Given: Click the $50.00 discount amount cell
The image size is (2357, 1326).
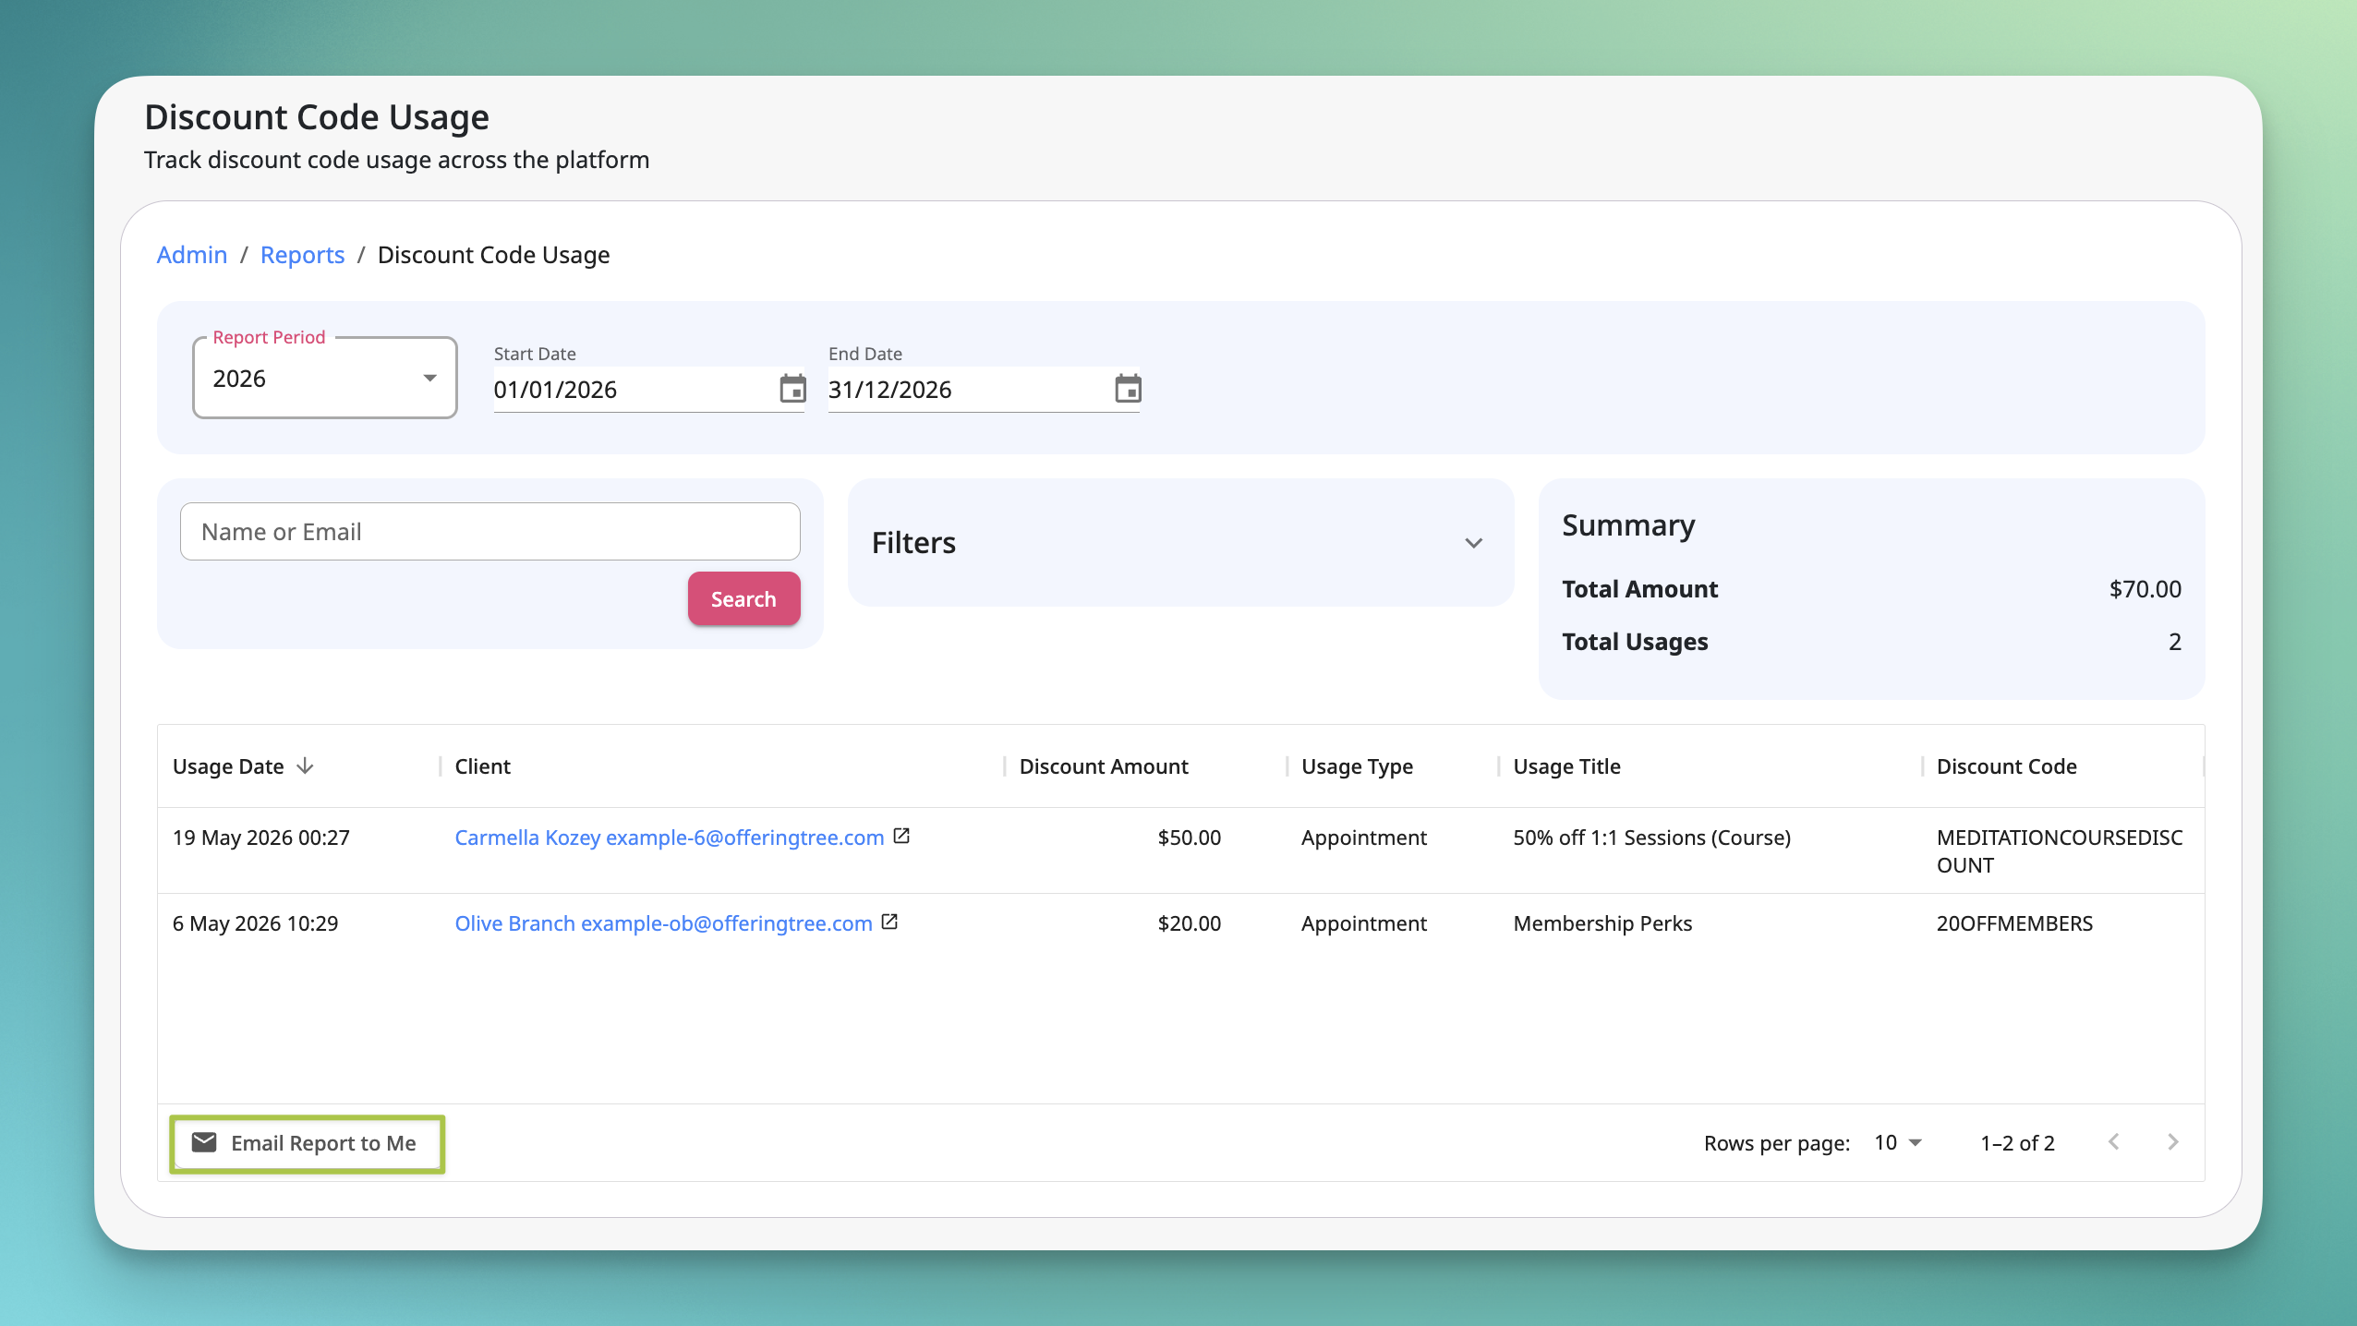Looking at the screenshot, I should coord(1190,838).
